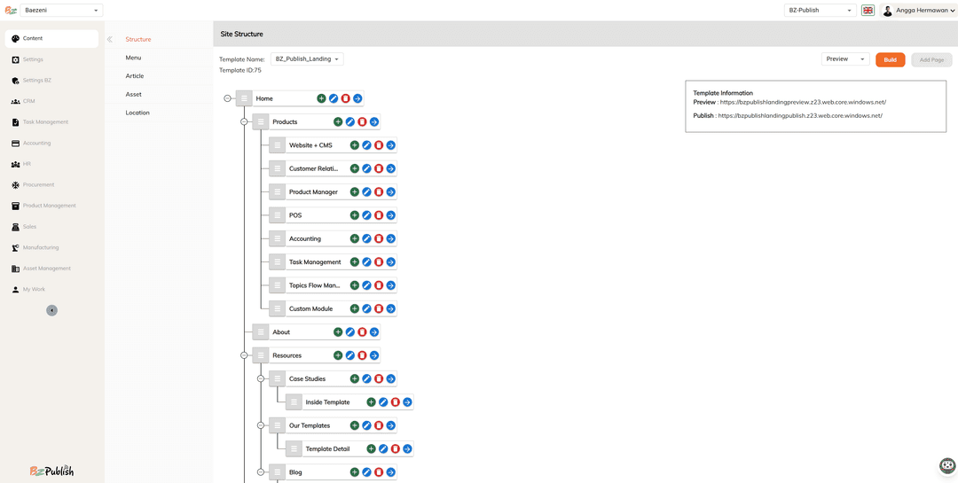Viewport: 958px width, 483px height.
Task: Click the edit icon for Inside Template
Action: tap(383, 402)
